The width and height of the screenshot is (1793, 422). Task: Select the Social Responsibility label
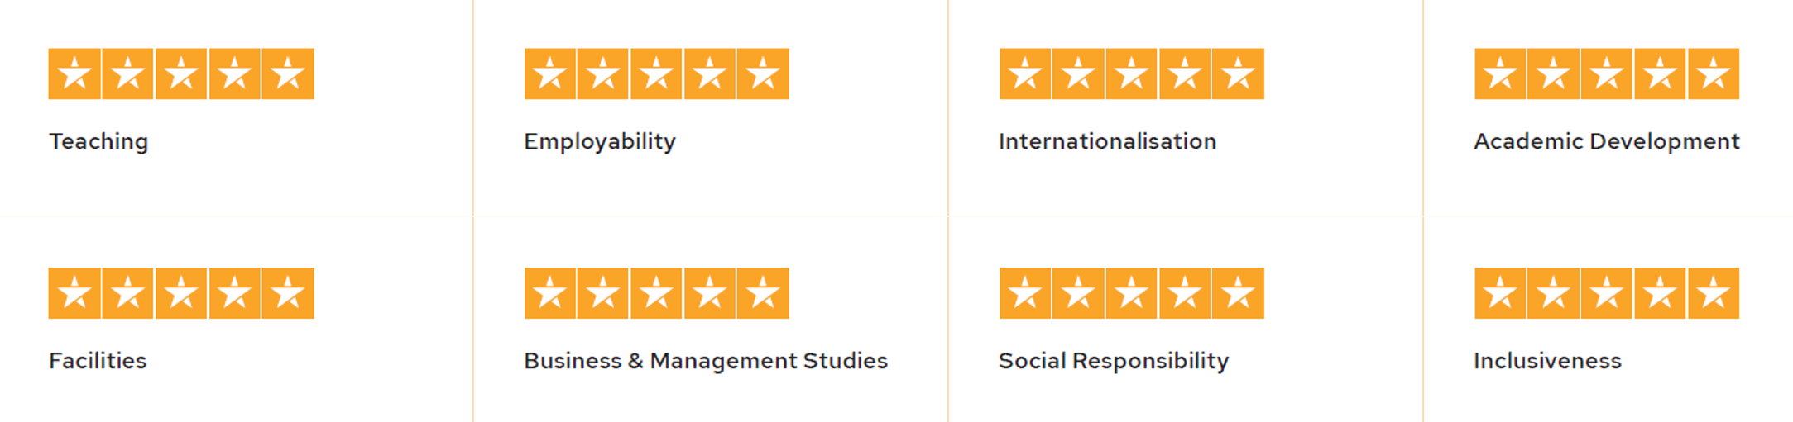1114,362
